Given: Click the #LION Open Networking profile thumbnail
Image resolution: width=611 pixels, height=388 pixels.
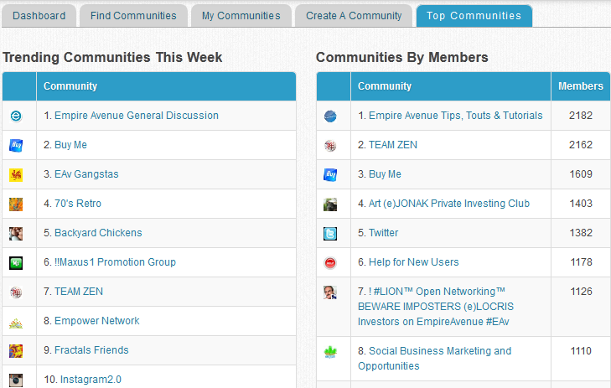Looking at the screenshot, I should pyautogui.click(x=330, y=292).
